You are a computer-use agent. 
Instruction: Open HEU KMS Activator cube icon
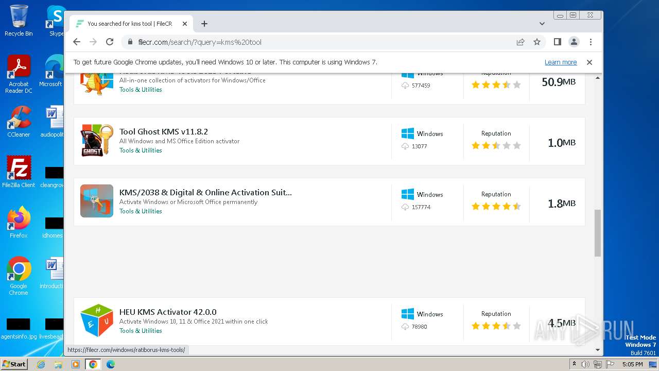point(97,321)
